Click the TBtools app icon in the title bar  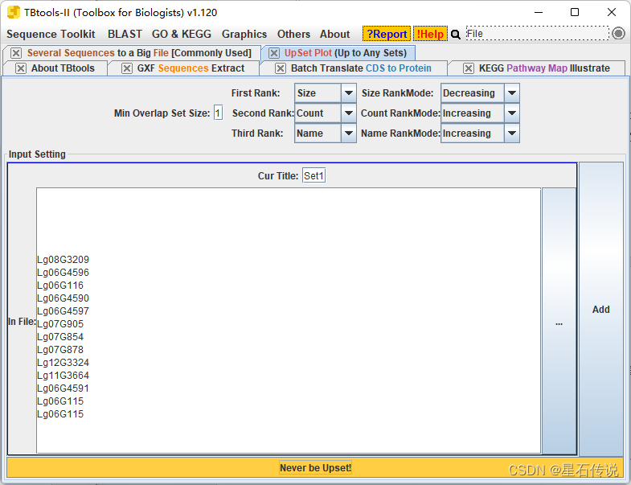14,12
